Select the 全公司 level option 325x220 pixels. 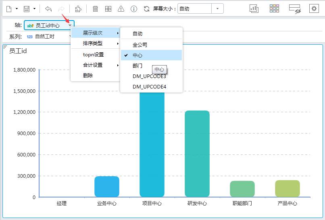coord(151,45)
